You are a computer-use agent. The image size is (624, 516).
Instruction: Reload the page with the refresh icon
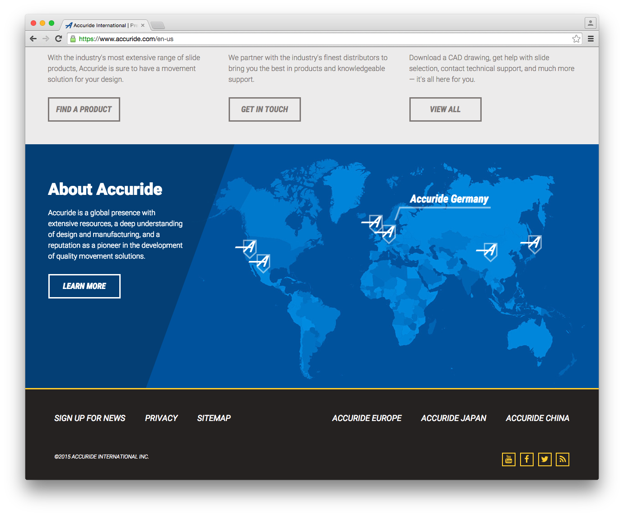(x=58, y=39)
